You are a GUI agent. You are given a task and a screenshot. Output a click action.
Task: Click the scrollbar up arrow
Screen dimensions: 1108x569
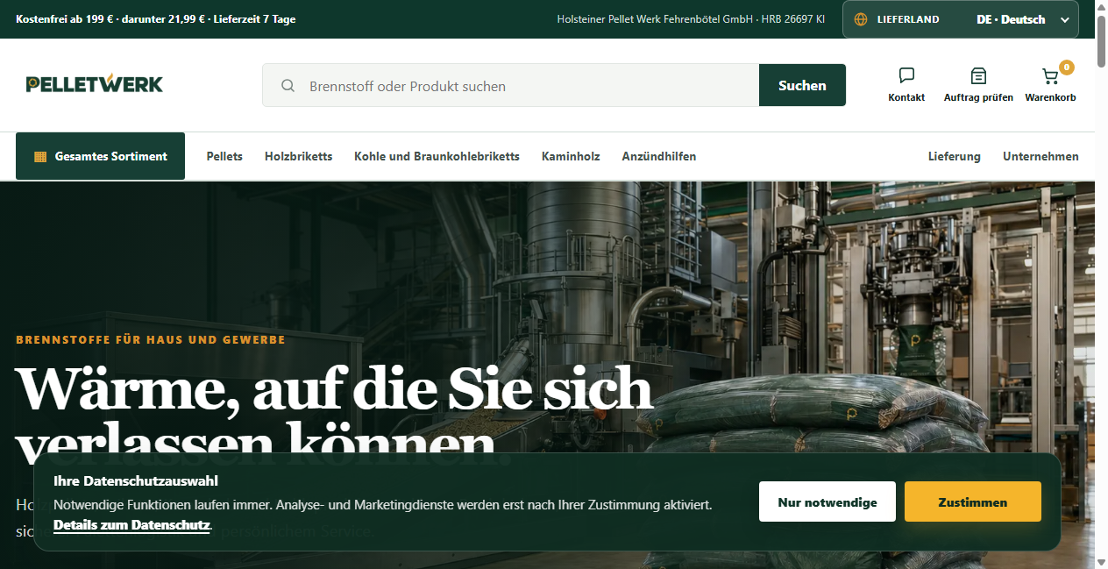coord(1101,6)
